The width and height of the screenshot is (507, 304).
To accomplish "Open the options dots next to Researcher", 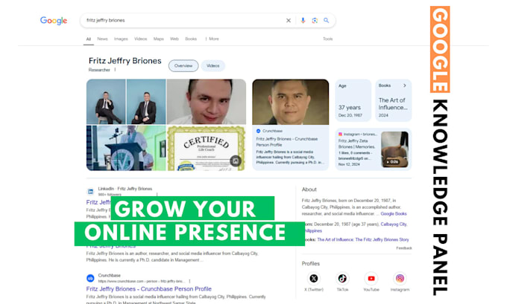I will tap(115, 70).
